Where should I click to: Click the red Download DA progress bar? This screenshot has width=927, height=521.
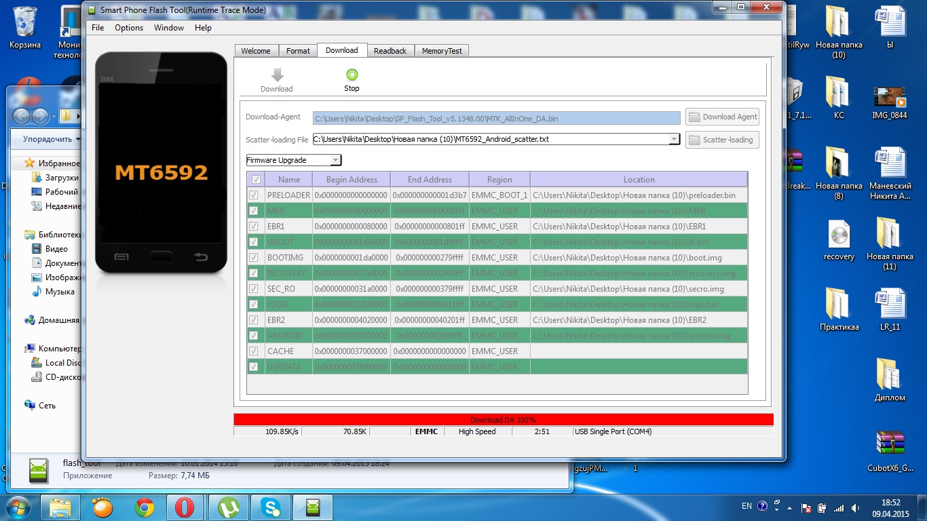click(x=503, y=420)
